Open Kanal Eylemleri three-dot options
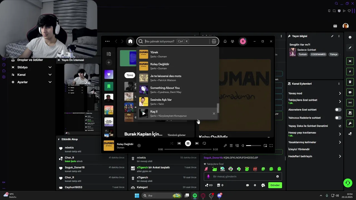 pyautogui.click(x=339, y=84)
